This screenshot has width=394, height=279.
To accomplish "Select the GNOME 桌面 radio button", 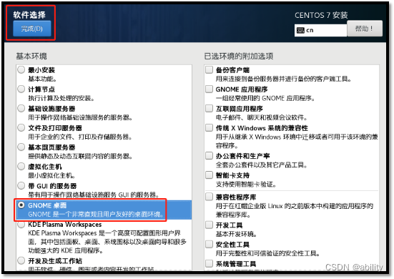I will [21, 205].
